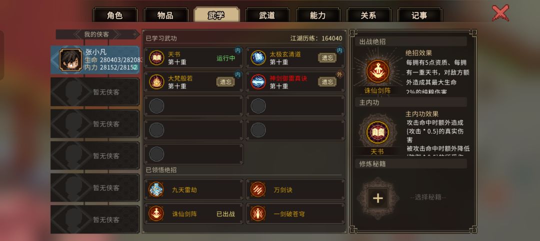Select the 太极玄清道 skill icon
The image size is (540, 241).
(258, 57)
